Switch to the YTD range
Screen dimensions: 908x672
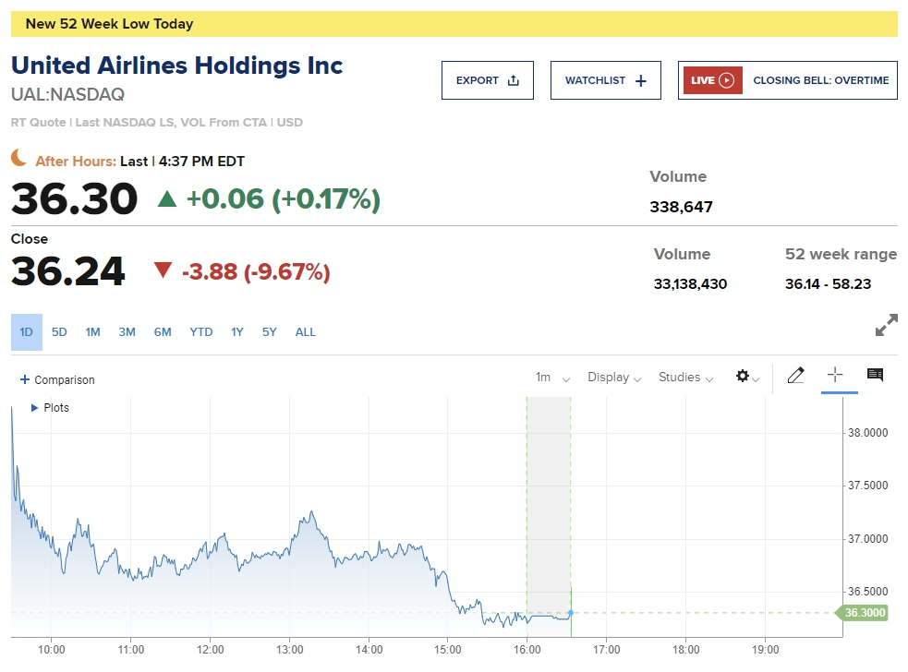coord(201,332)
